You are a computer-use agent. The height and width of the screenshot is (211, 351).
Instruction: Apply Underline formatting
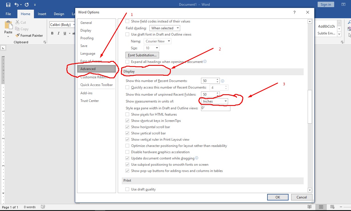point(65,33)
